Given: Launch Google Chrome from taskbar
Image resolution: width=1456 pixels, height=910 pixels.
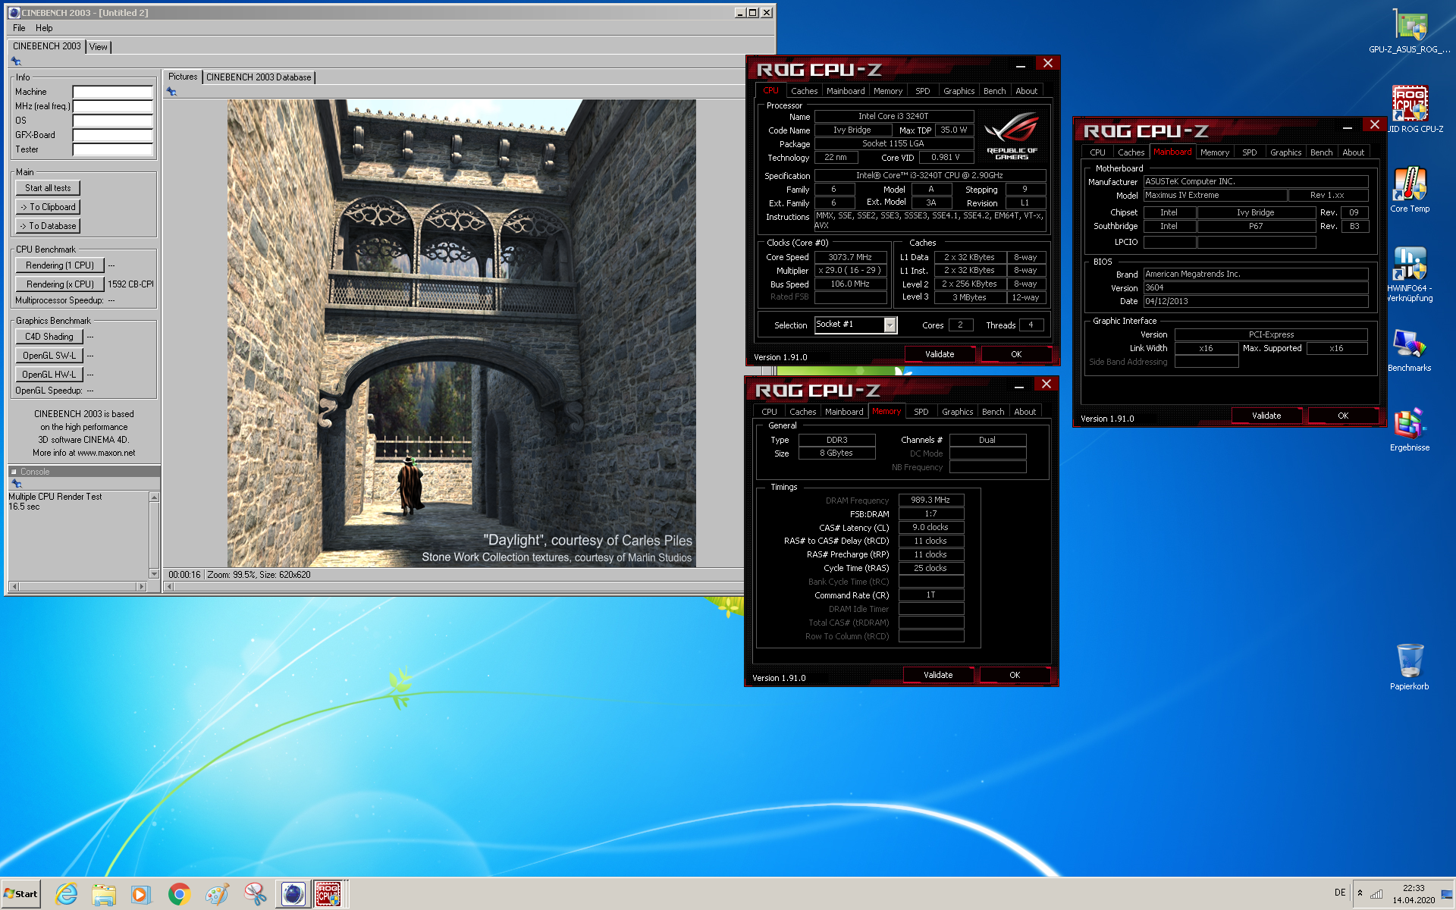Looking at the screenshot, I should click(x=179, y=895).
